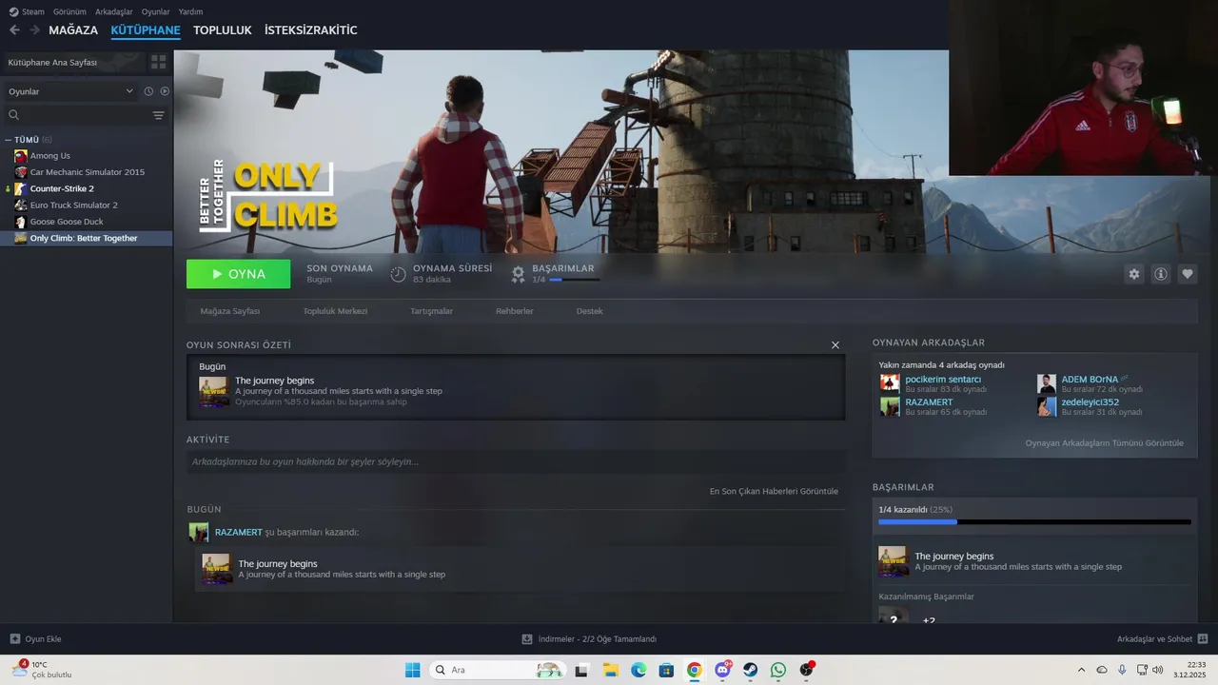The image size is (1218, 685).
Task: Open TOPLULUK tab
Action: pos(223,30)
